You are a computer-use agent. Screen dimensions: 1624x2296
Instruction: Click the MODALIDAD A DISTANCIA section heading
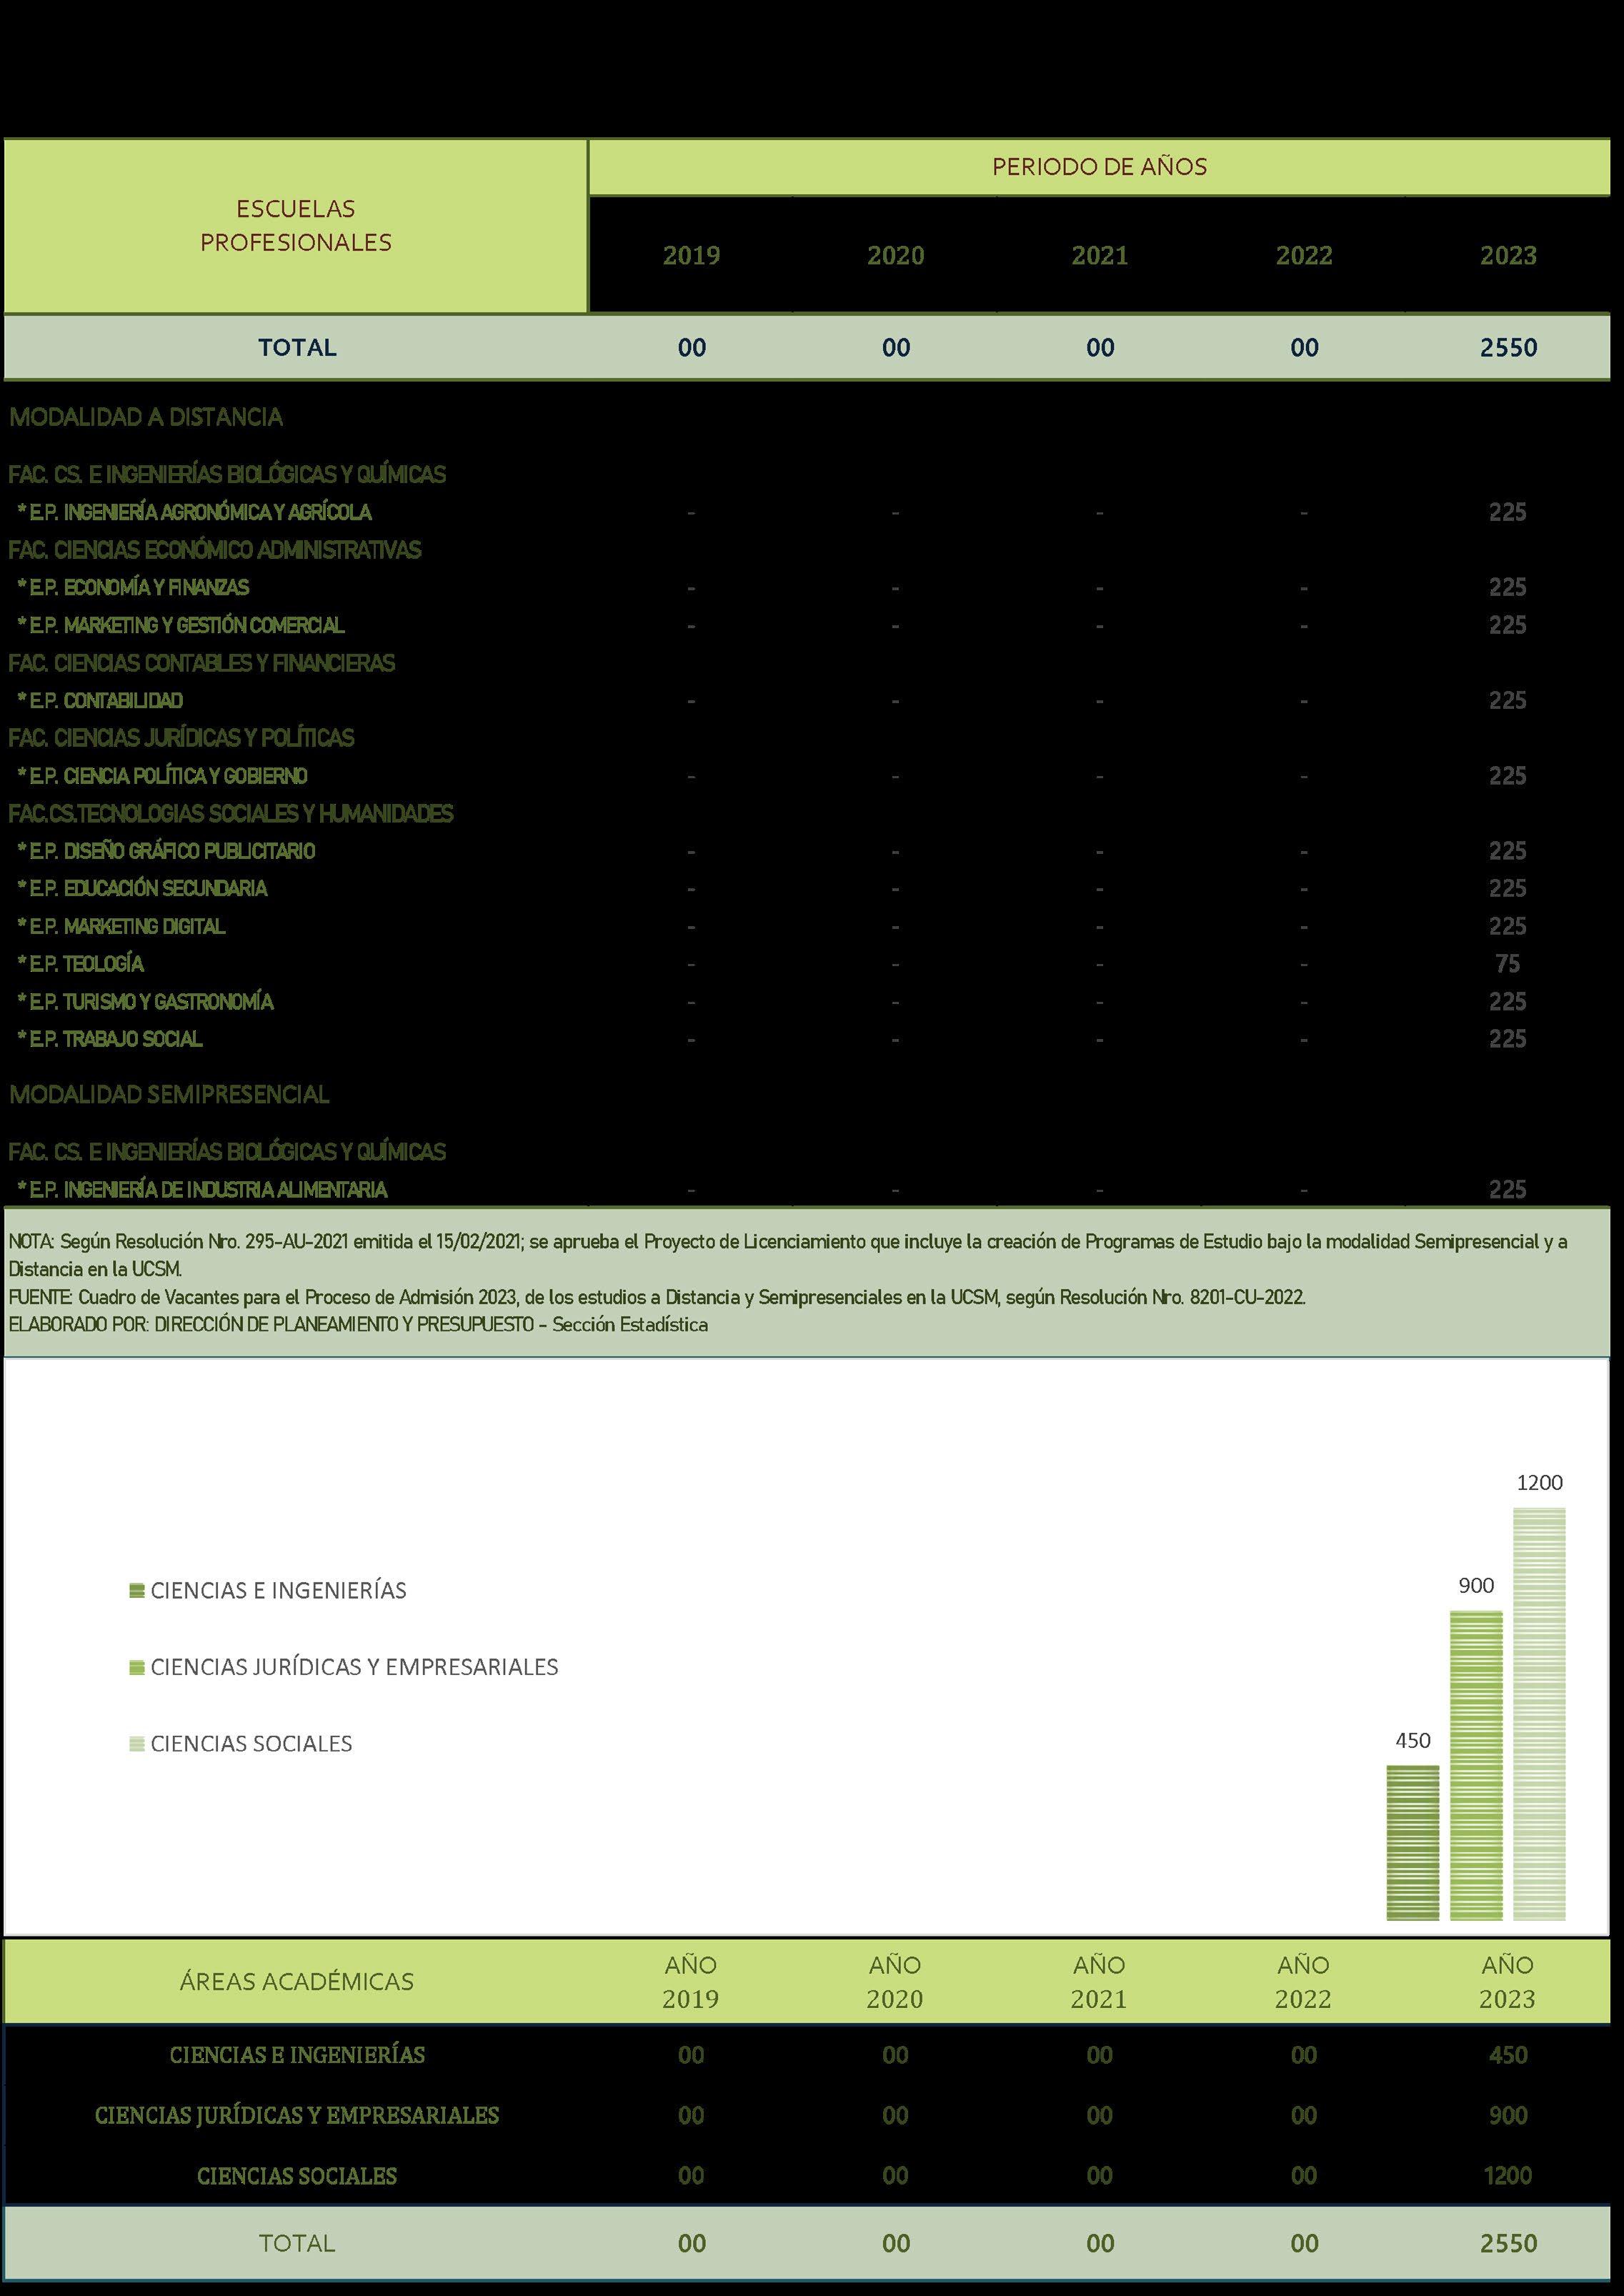tap(146, 417)
